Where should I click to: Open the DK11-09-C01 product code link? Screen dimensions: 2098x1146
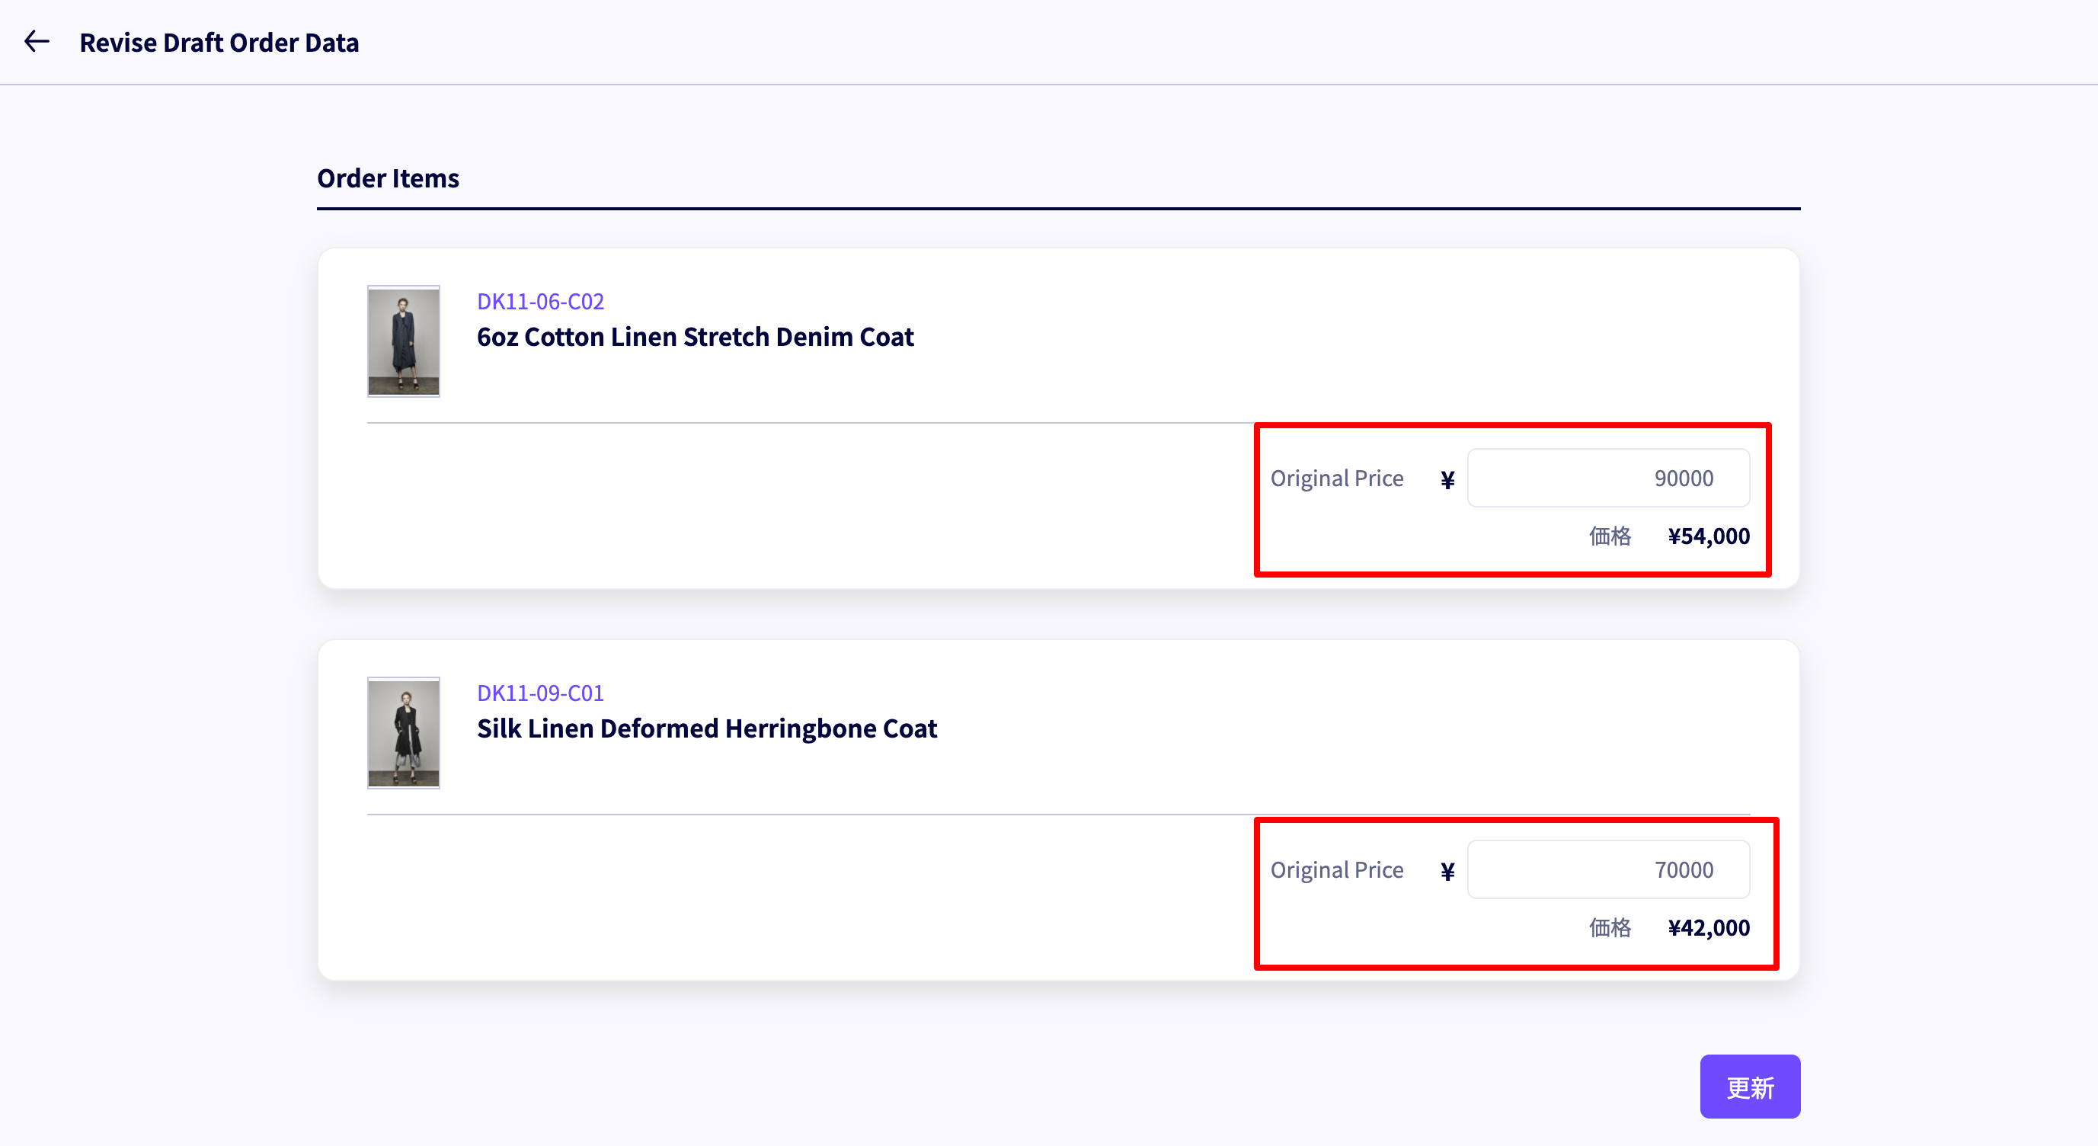540,693
